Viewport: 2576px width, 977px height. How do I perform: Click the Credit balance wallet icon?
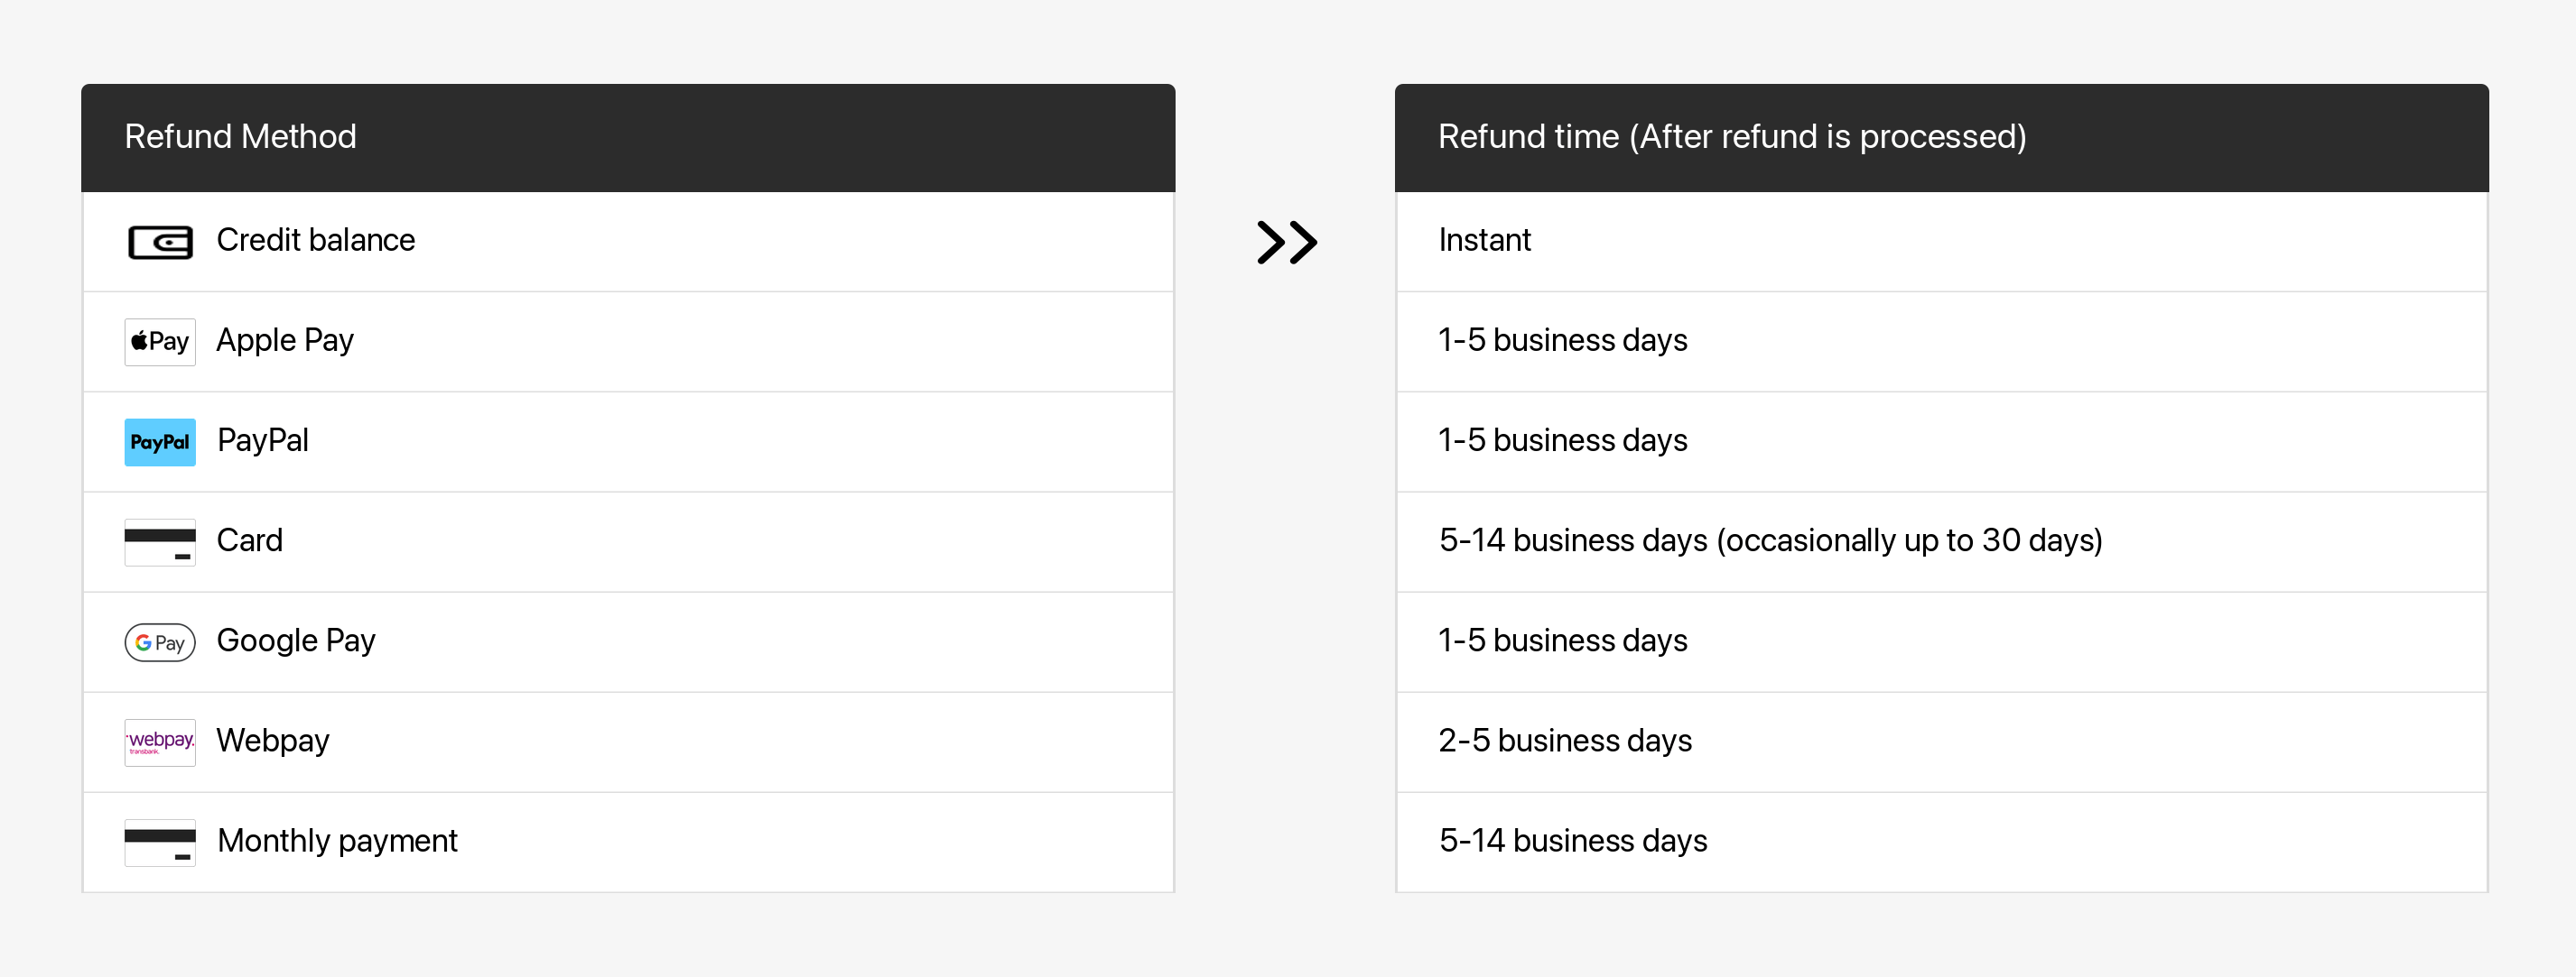[160, 242]
